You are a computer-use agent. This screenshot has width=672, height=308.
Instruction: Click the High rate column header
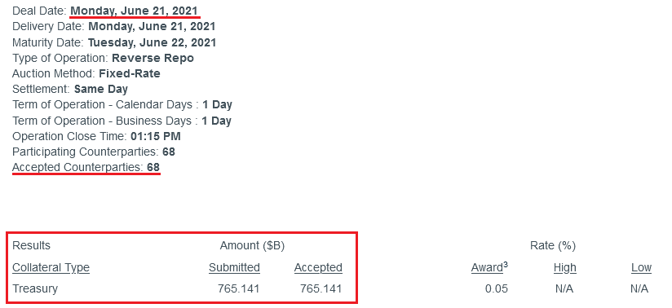[x=565, y=268]
